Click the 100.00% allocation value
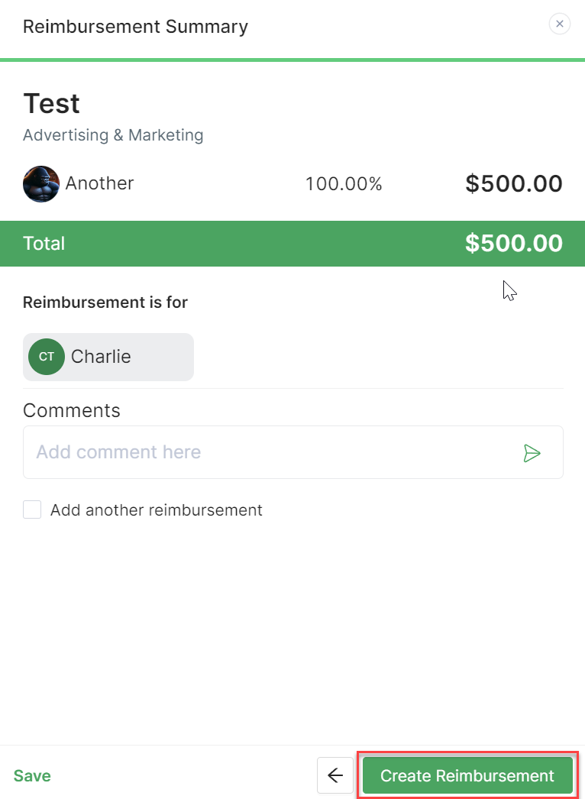Screen dimensions: 585x799 pos(343,183)
